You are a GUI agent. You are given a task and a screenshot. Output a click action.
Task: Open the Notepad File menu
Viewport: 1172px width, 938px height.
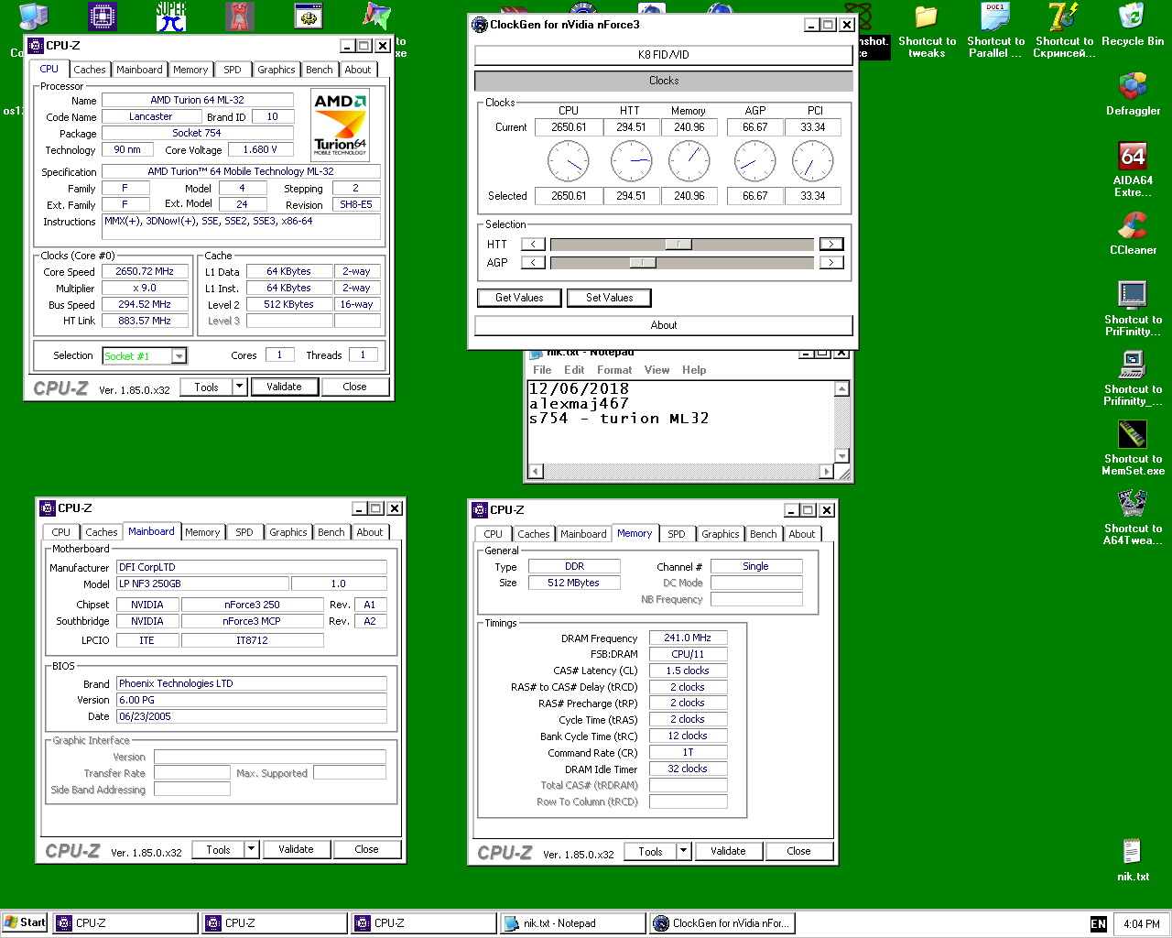[542, 370]
